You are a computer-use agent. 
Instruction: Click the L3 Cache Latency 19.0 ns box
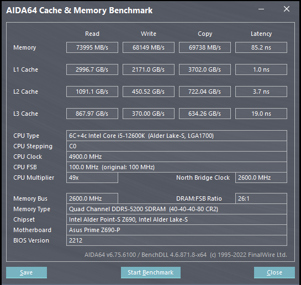click(261, 114)
